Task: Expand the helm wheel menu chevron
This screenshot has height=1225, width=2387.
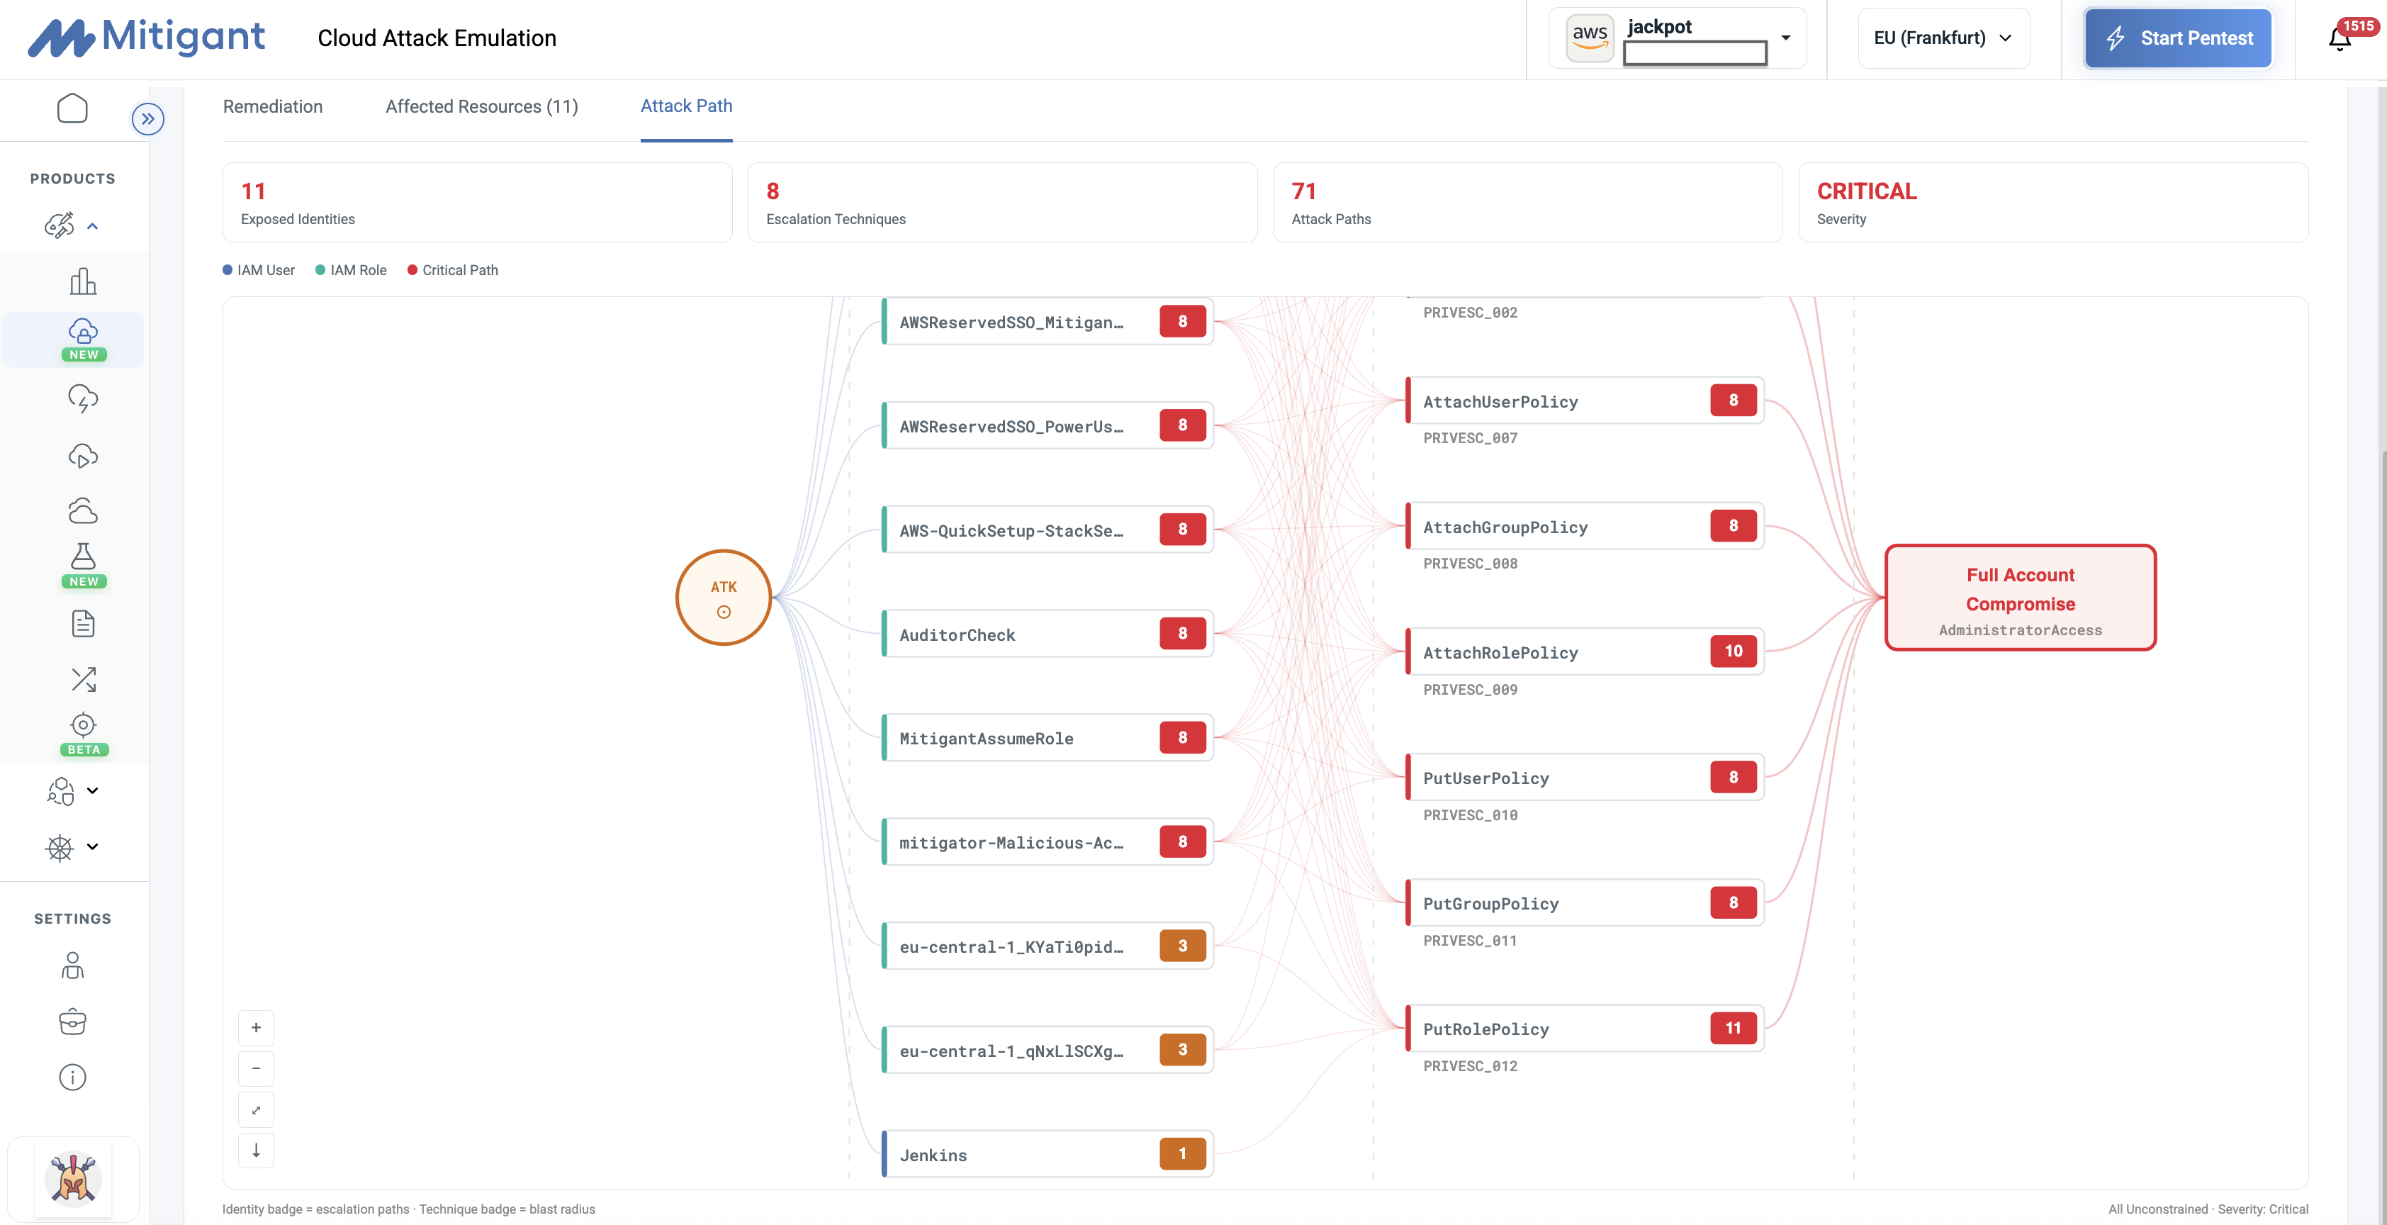Action: click(91, 846)
